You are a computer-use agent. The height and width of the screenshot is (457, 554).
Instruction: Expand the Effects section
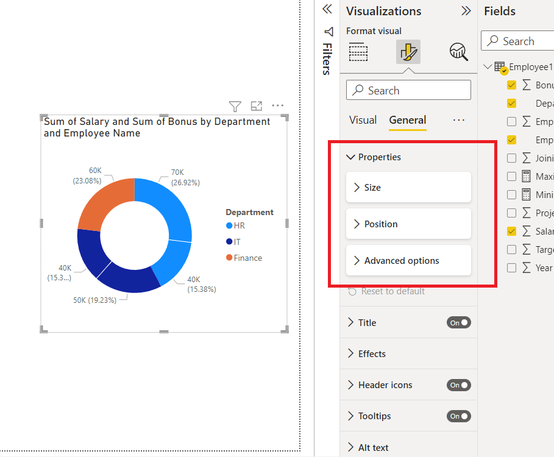click(x=351, y=353)
